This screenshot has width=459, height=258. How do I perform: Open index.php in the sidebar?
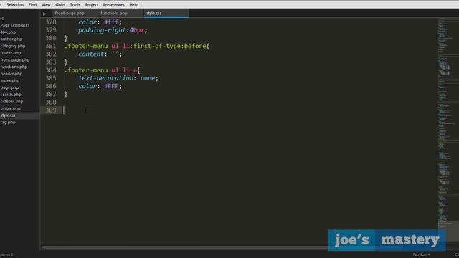coord(9,80)
